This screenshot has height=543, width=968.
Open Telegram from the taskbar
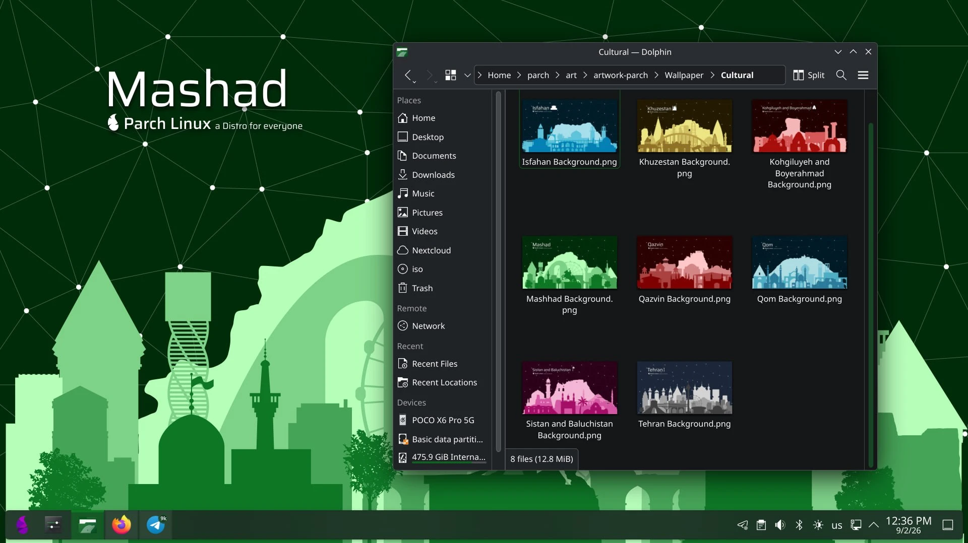[156, 525]
